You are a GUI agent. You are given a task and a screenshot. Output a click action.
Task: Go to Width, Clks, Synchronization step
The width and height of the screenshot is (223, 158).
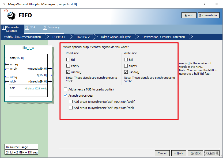[x=22, y=37]
